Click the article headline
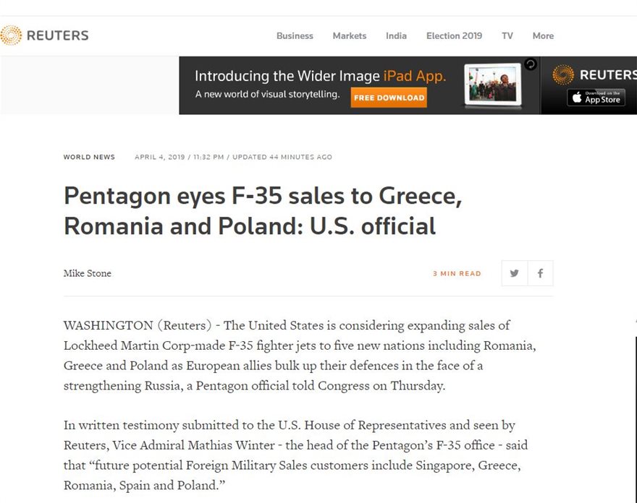The image size is (637, 503). coord(263,211)
